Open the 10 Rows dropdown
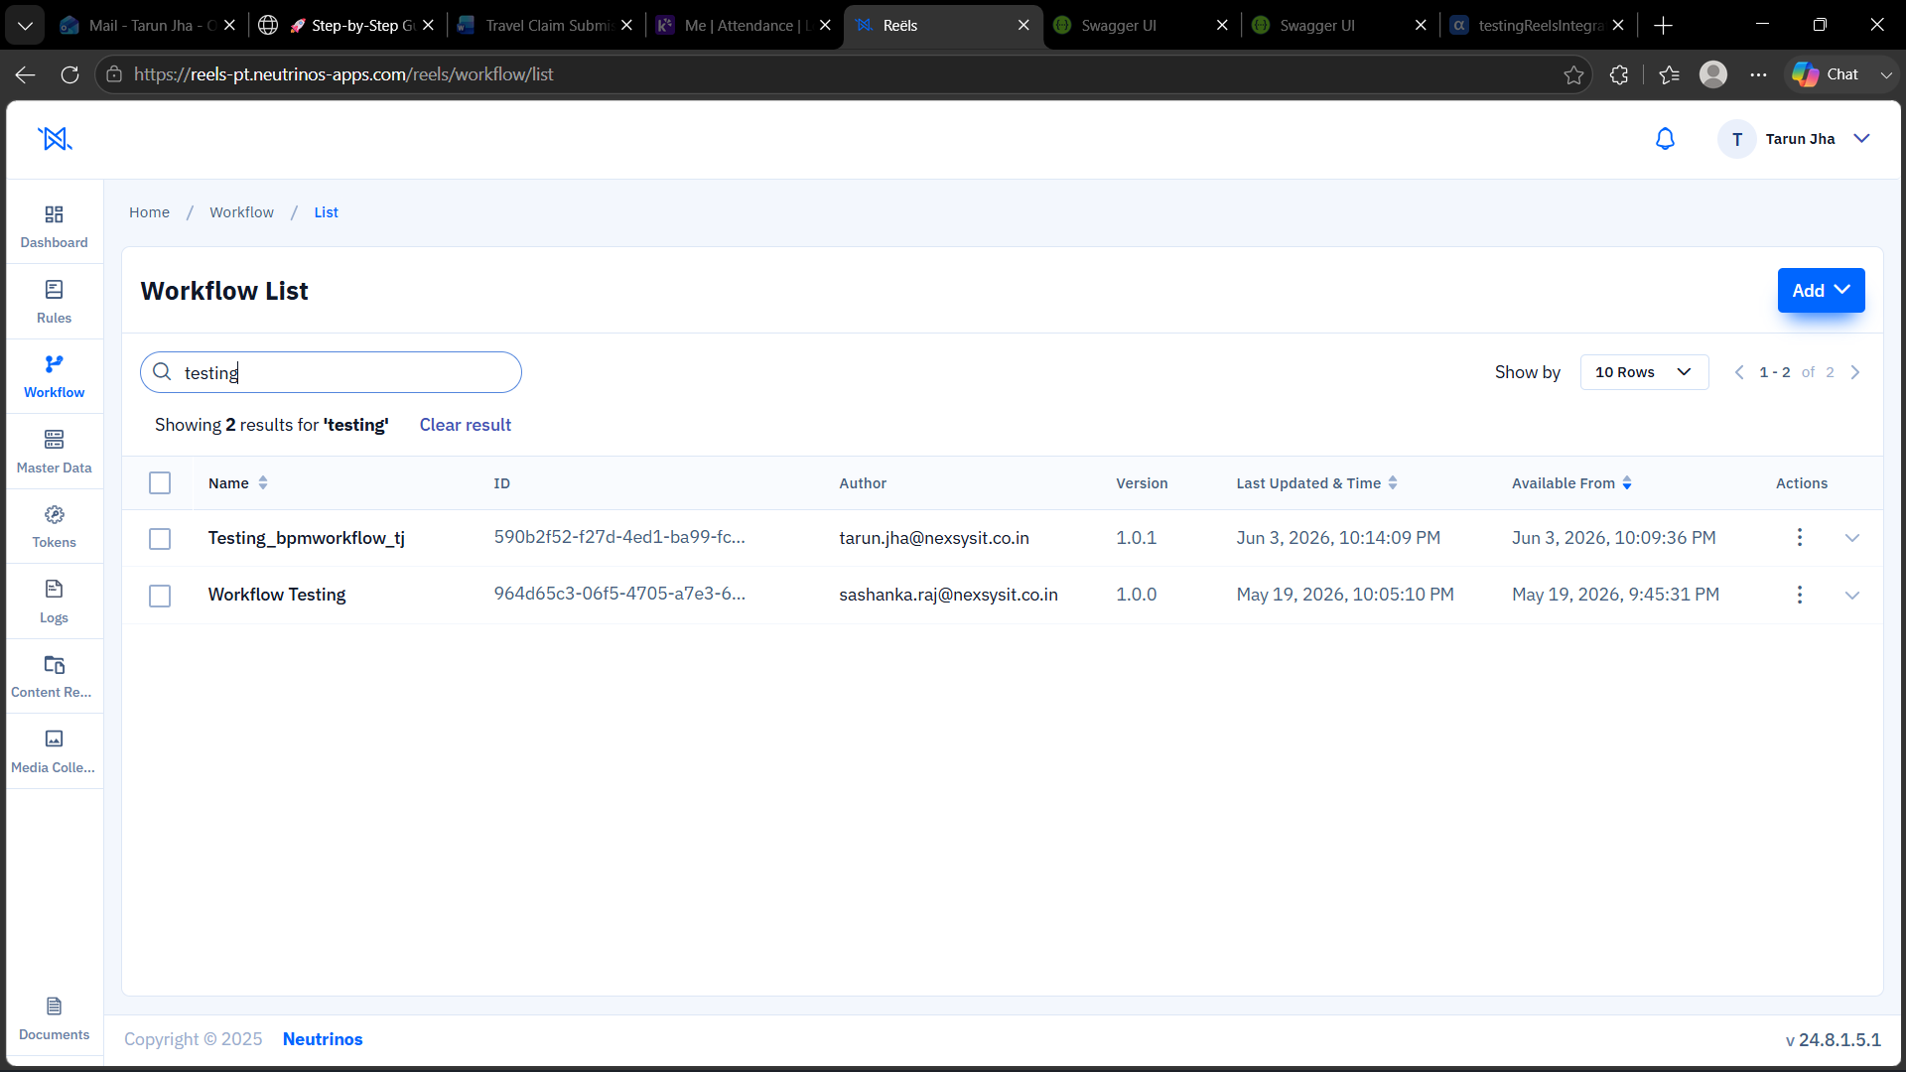This screenshot has width=1906, height=1072. (1644, 372)
